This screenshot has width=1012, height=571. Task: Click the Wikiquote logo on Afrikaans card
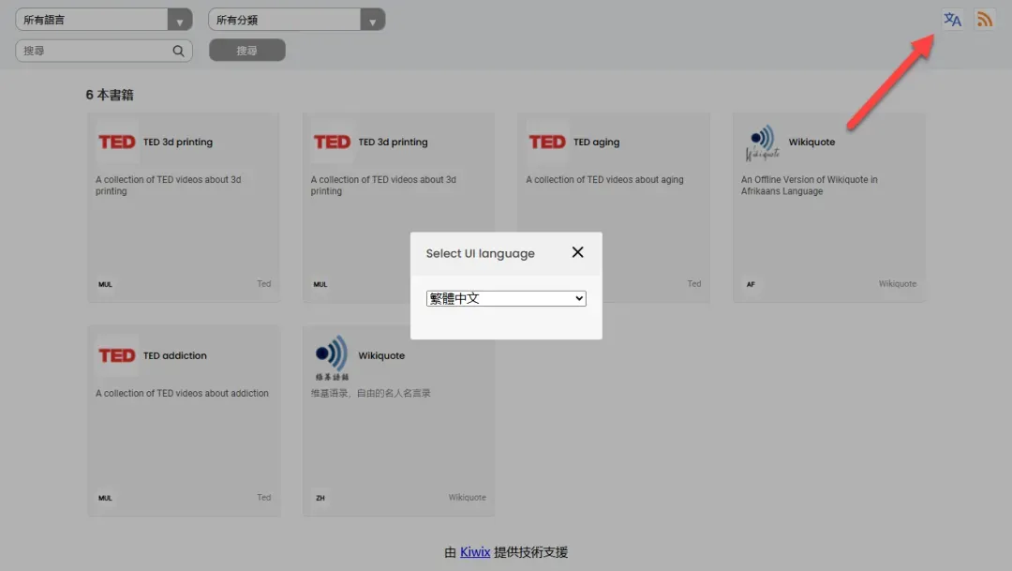pyautogui.click(x=762, y=143)
